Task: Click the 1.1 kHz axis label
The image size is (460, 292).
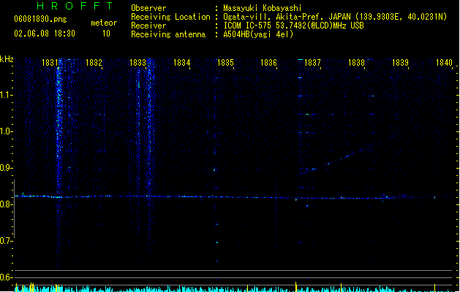Action: point(6,95)
